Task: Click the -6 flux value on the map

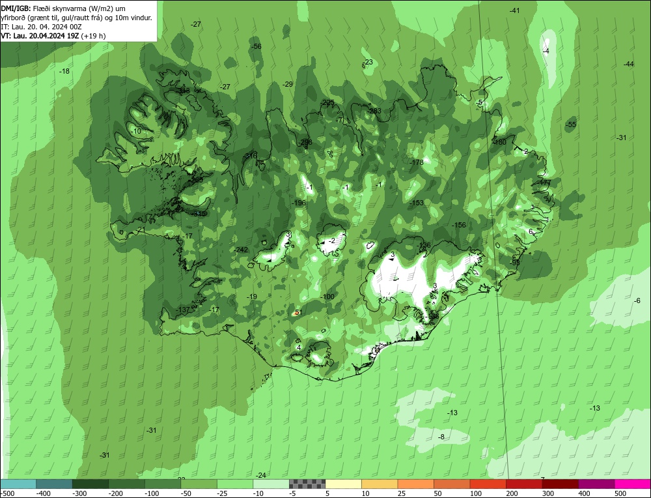Action: 637,300
